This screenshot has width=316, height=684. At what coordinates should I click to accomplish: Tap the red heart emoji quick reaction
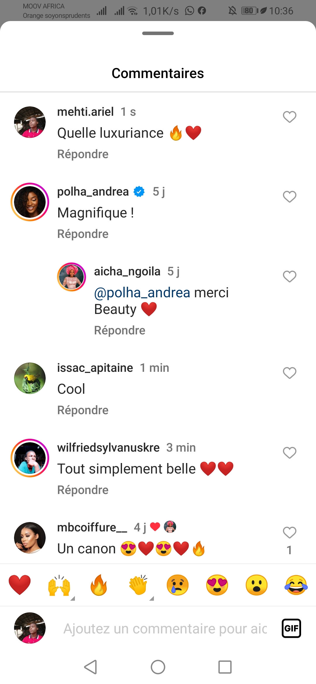[x=20, y=585]
